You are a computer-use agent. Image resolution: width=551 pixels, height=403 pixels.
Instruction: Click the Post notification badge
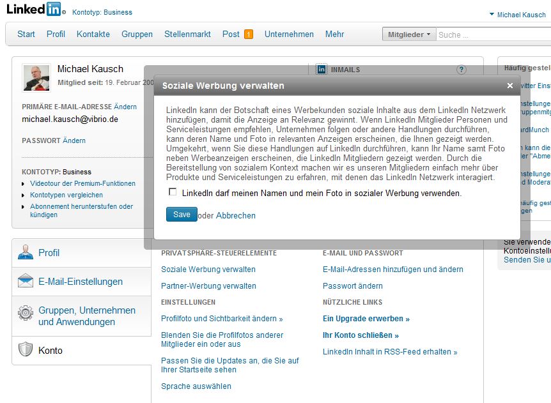click(x=248, y=34)
